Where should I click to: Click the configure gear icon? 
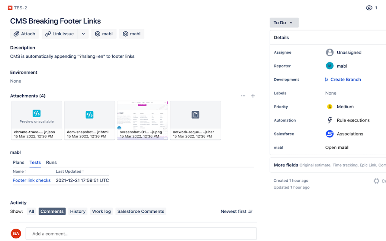tap(376, 181)
